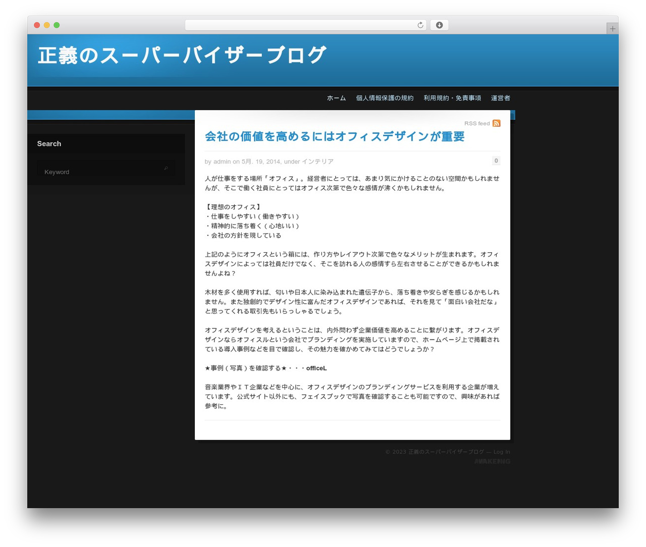Click the comment count 0 badge
Viewport: 646px width, 547px height.
[496, 160]
